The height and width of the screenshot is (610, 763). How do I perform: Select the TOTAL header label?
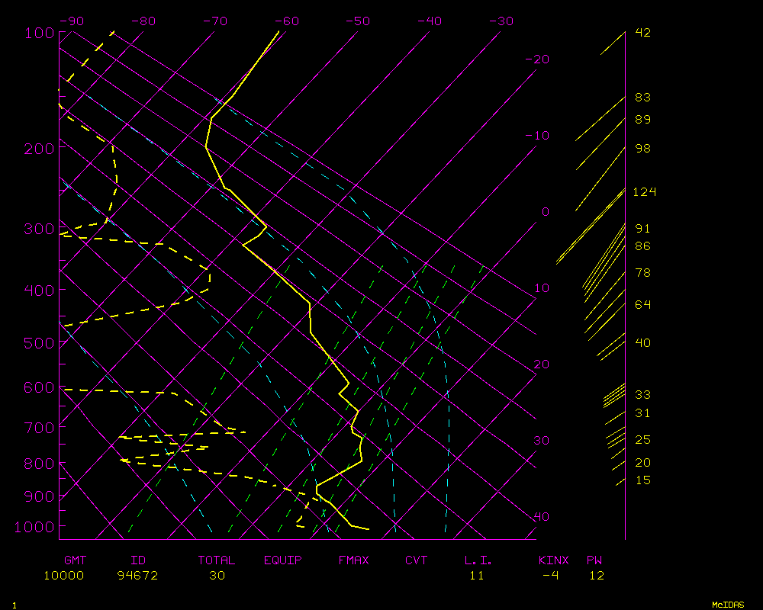coord(217,560)
